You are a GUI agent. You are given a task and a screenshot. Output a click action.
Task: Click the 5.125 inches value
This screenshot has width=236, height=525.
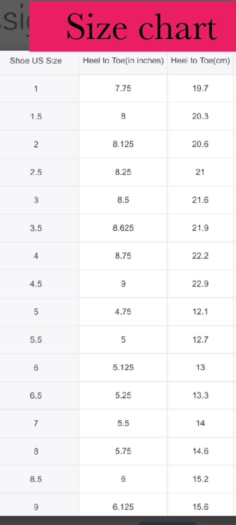point(123,368)
